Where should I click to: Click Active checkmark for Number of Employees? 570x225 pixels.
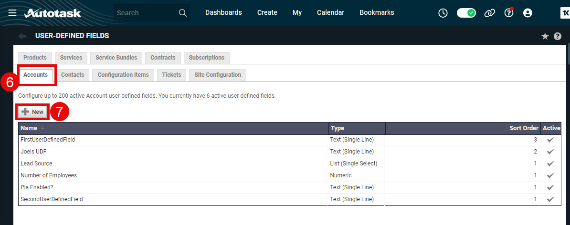[550, 175]
